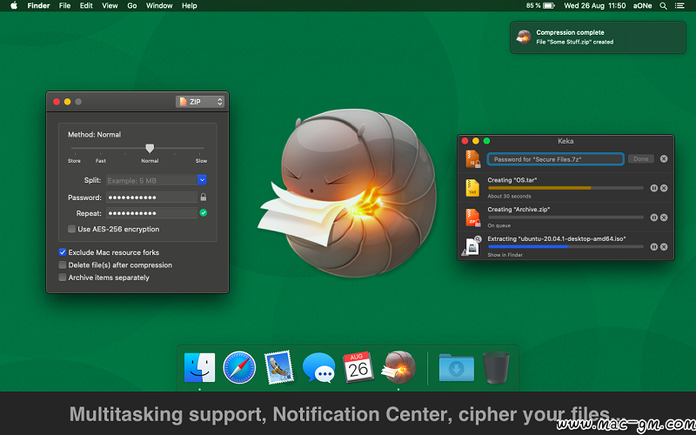Click the Split size field

(x=151, y=180)
